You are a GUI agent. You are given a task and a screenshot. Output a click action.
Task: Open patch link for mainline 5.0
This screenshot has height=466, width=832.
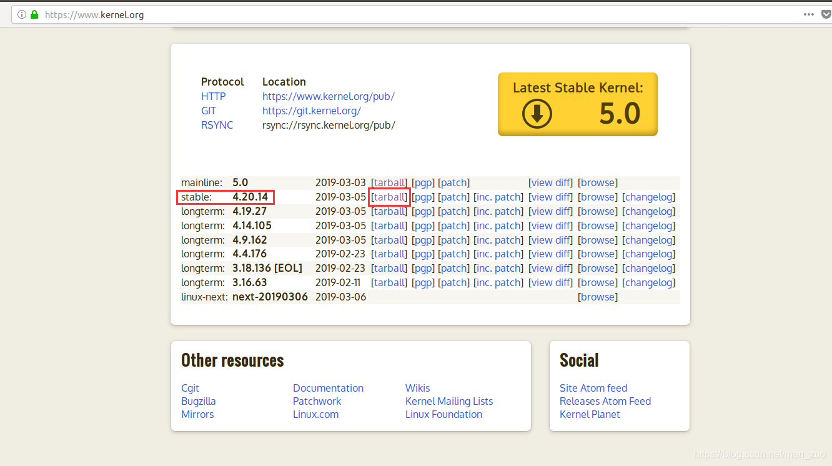(454, 182)
